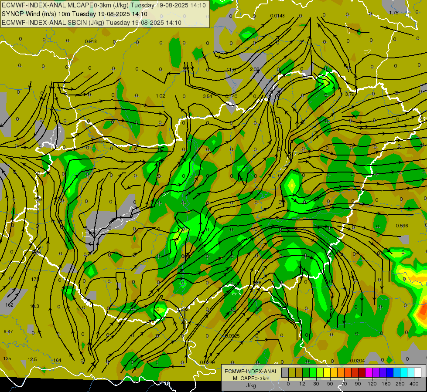Viewport: 427px width, 392px height.
Task: Click the legend tick label 12
Action: 302,384
